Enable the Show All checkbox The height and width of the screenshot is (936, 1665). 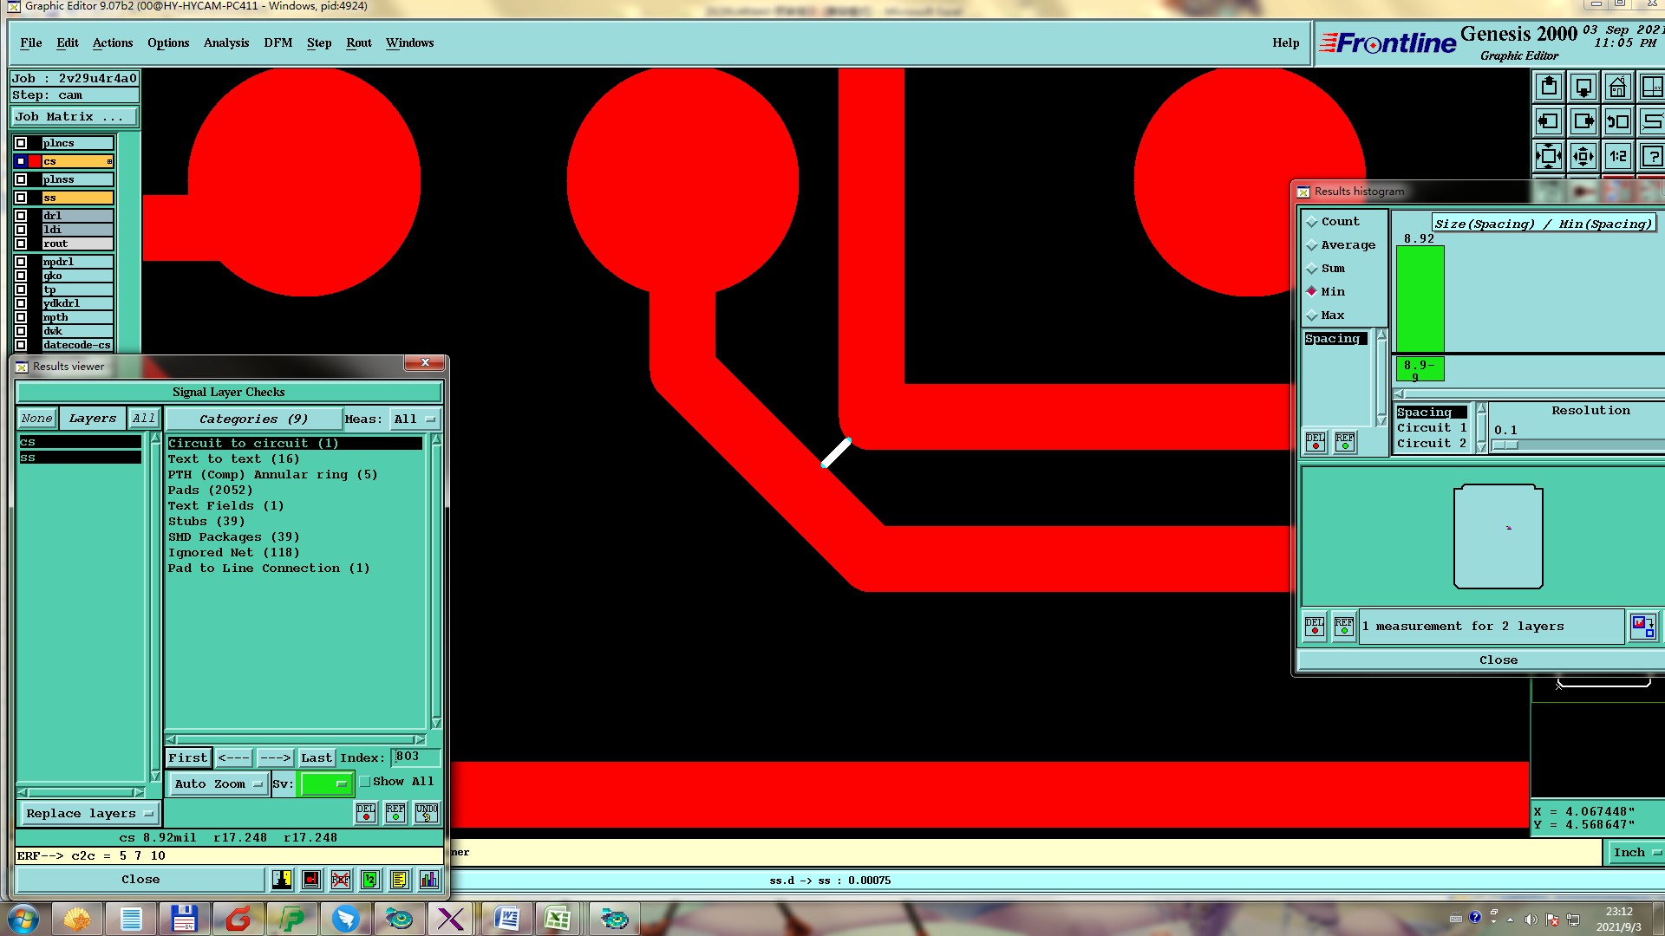(x=365, y=782)
